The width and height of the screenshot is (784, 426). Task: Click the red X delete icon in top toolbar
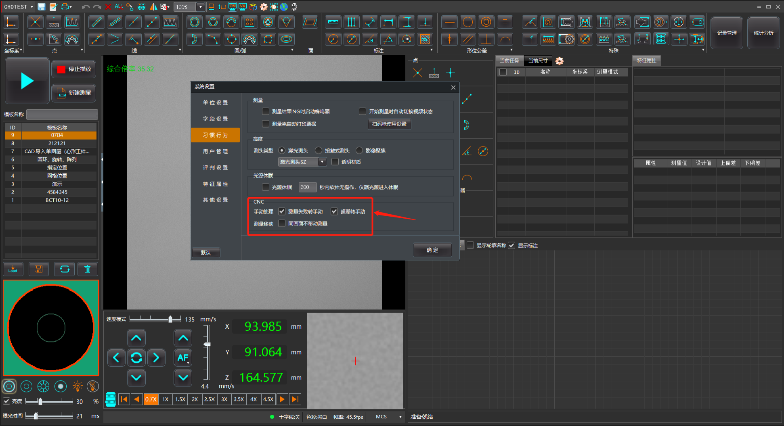coord(108,7)
